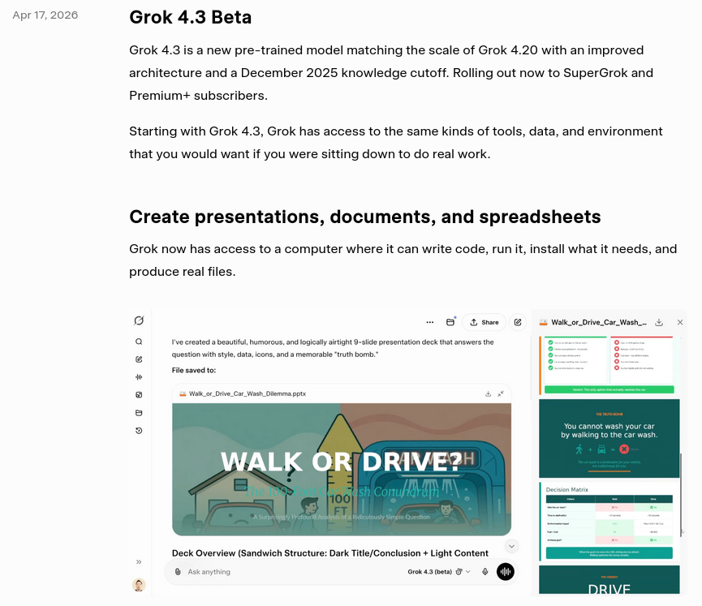Close the Walk_or_Drive_Car_Wash preview panel

pyautogui.click(x=680, y=322)
